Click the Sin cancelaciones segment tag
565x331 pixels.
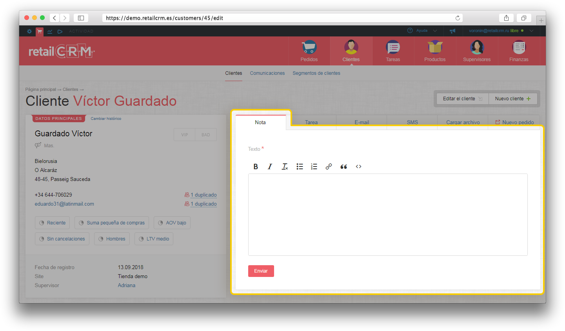tap(62, 239)
